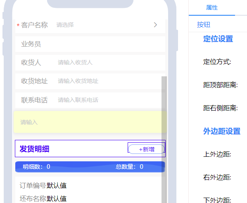
Task: Open the 客户名称 selector chevron arrow
Action: (155, 25)
